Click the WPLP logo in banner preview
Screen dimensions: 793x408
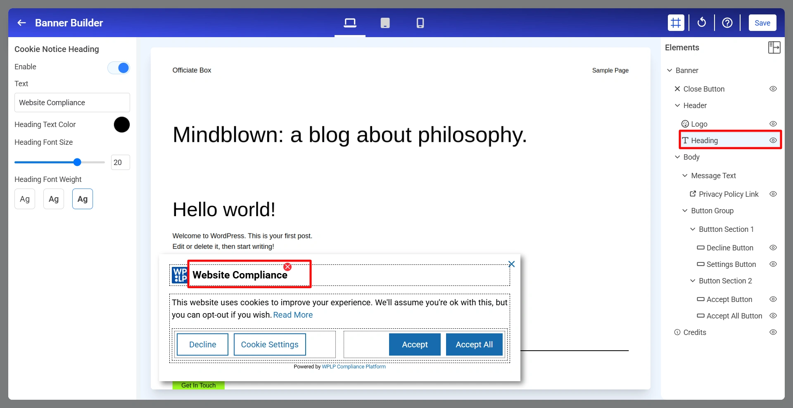click(x=180, y=275)
